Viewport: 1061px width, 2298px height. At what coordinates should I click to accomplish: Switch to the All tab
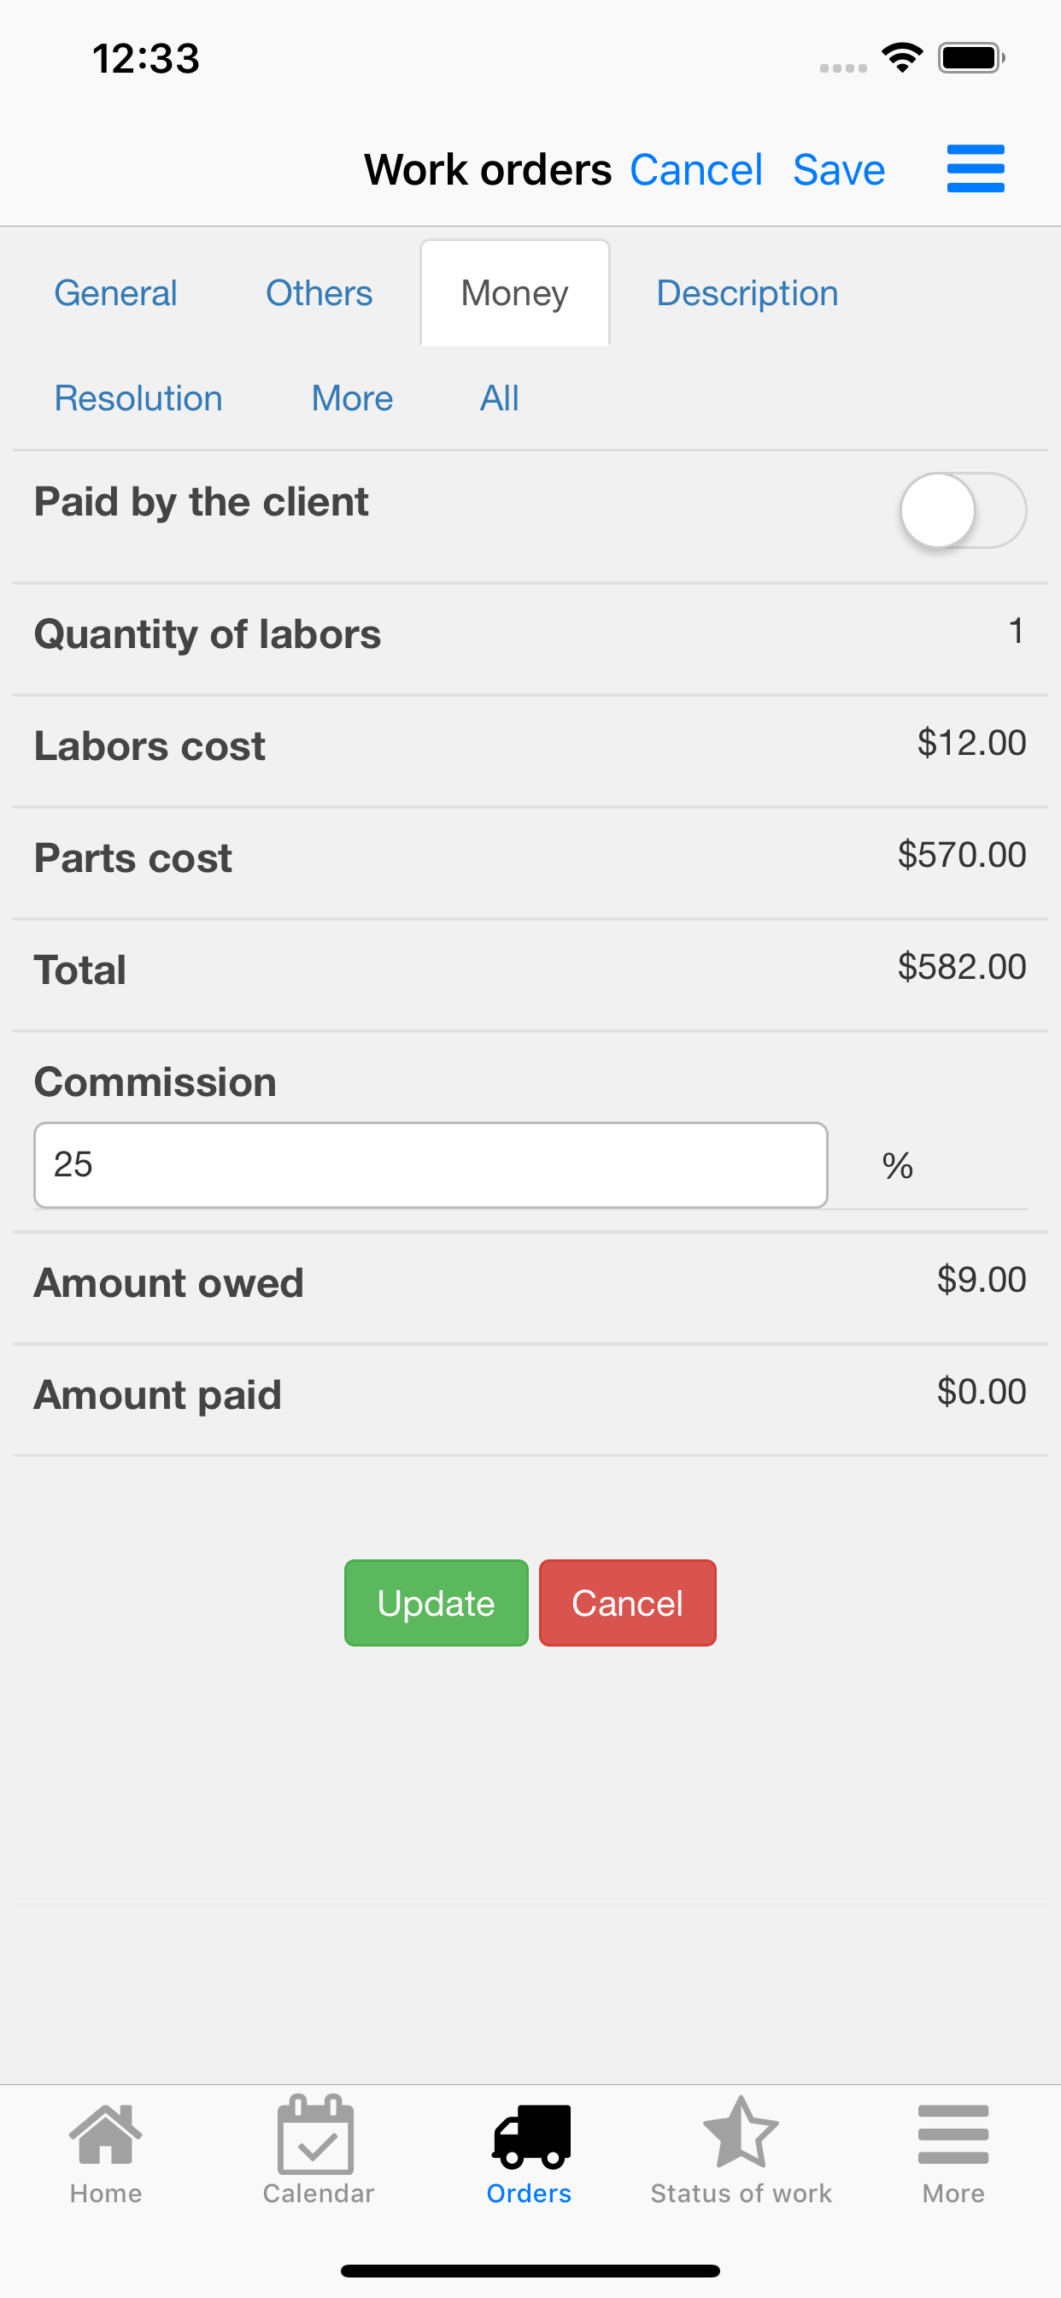click(x=499, y=398)
